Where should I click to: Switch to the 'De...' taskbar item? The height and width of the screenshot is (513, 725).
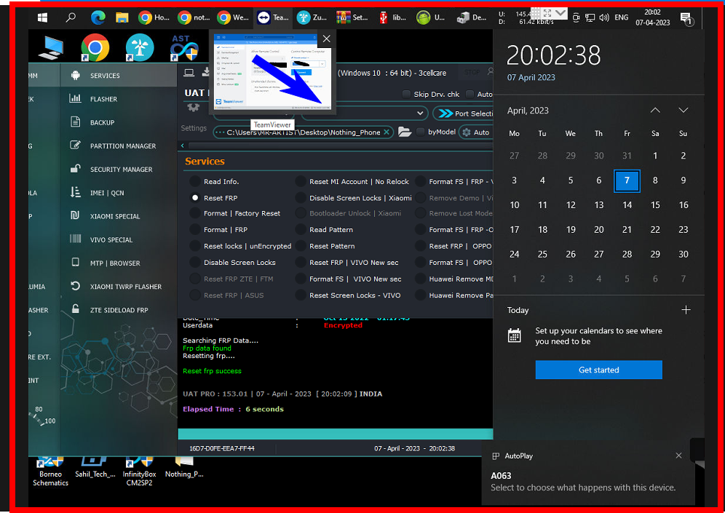coord(472,17)
